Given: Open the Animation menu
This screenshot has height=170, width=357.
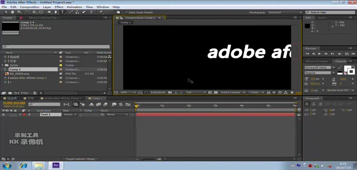Looking at the screenshot, I should coord(74,7).
